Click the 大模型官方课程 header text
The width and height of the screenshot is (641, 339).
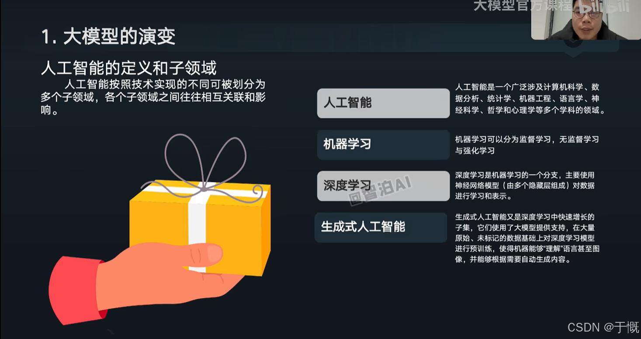click(x=523, y=5)
